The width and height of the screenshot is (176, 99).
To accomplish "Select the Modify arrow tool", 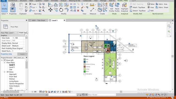I will 4,7.
